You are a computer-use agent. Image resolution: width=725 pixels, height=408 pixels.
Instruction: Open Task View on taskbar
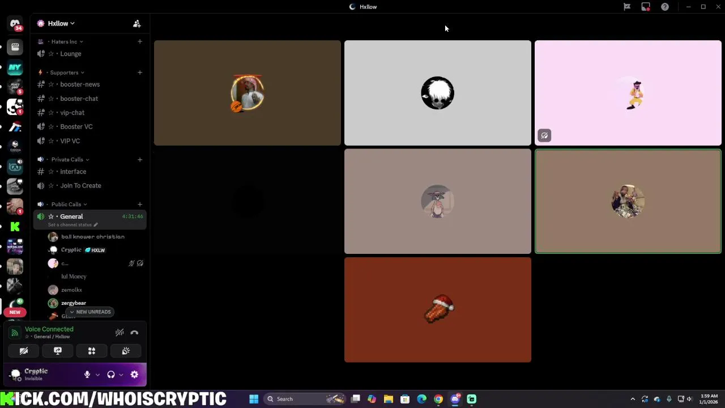[355, 399]
